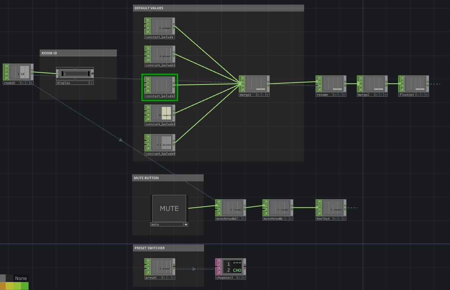The height and width of the screenshot is (290, 450).
Task: Toggle viewer-active flag on roomID node
Action: coord(7,66)
